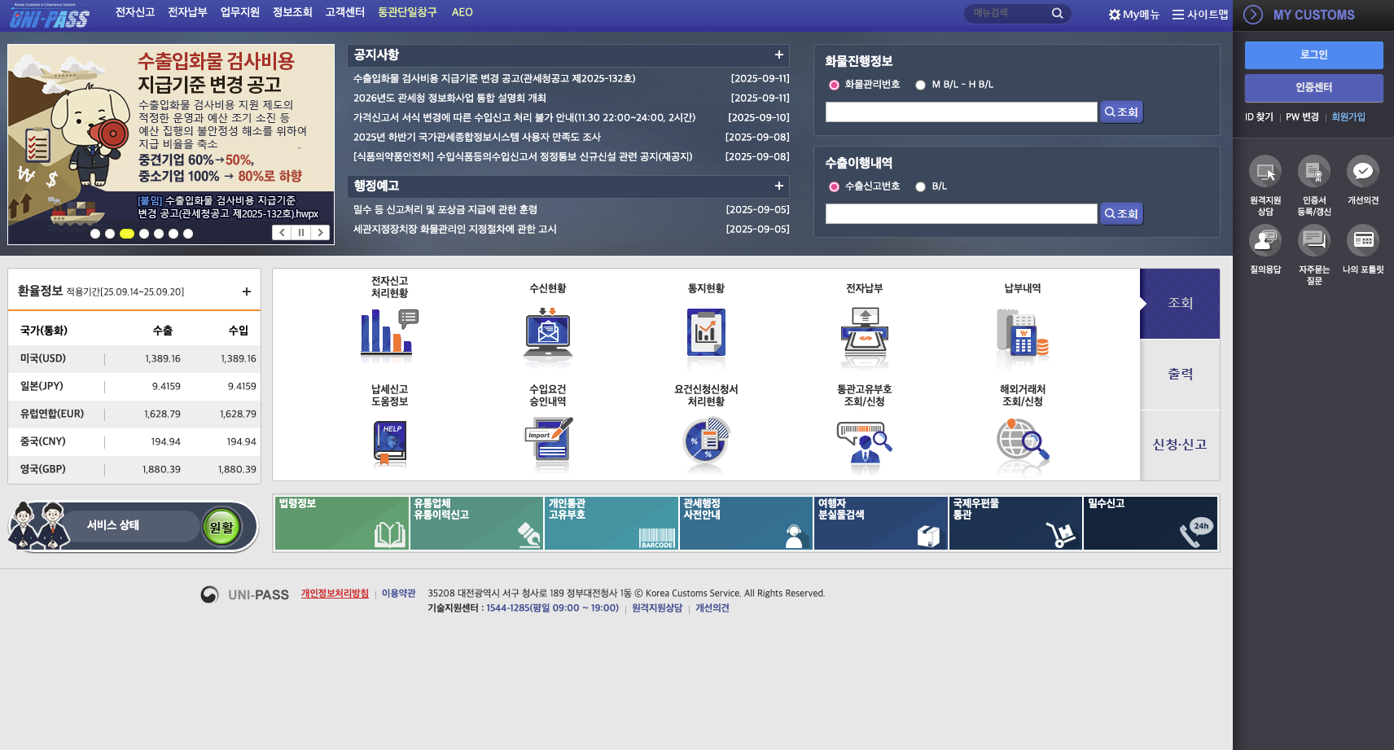Expand the 공지사항 plus button
Screen dimensions: 1394x750
pos(779,55)
